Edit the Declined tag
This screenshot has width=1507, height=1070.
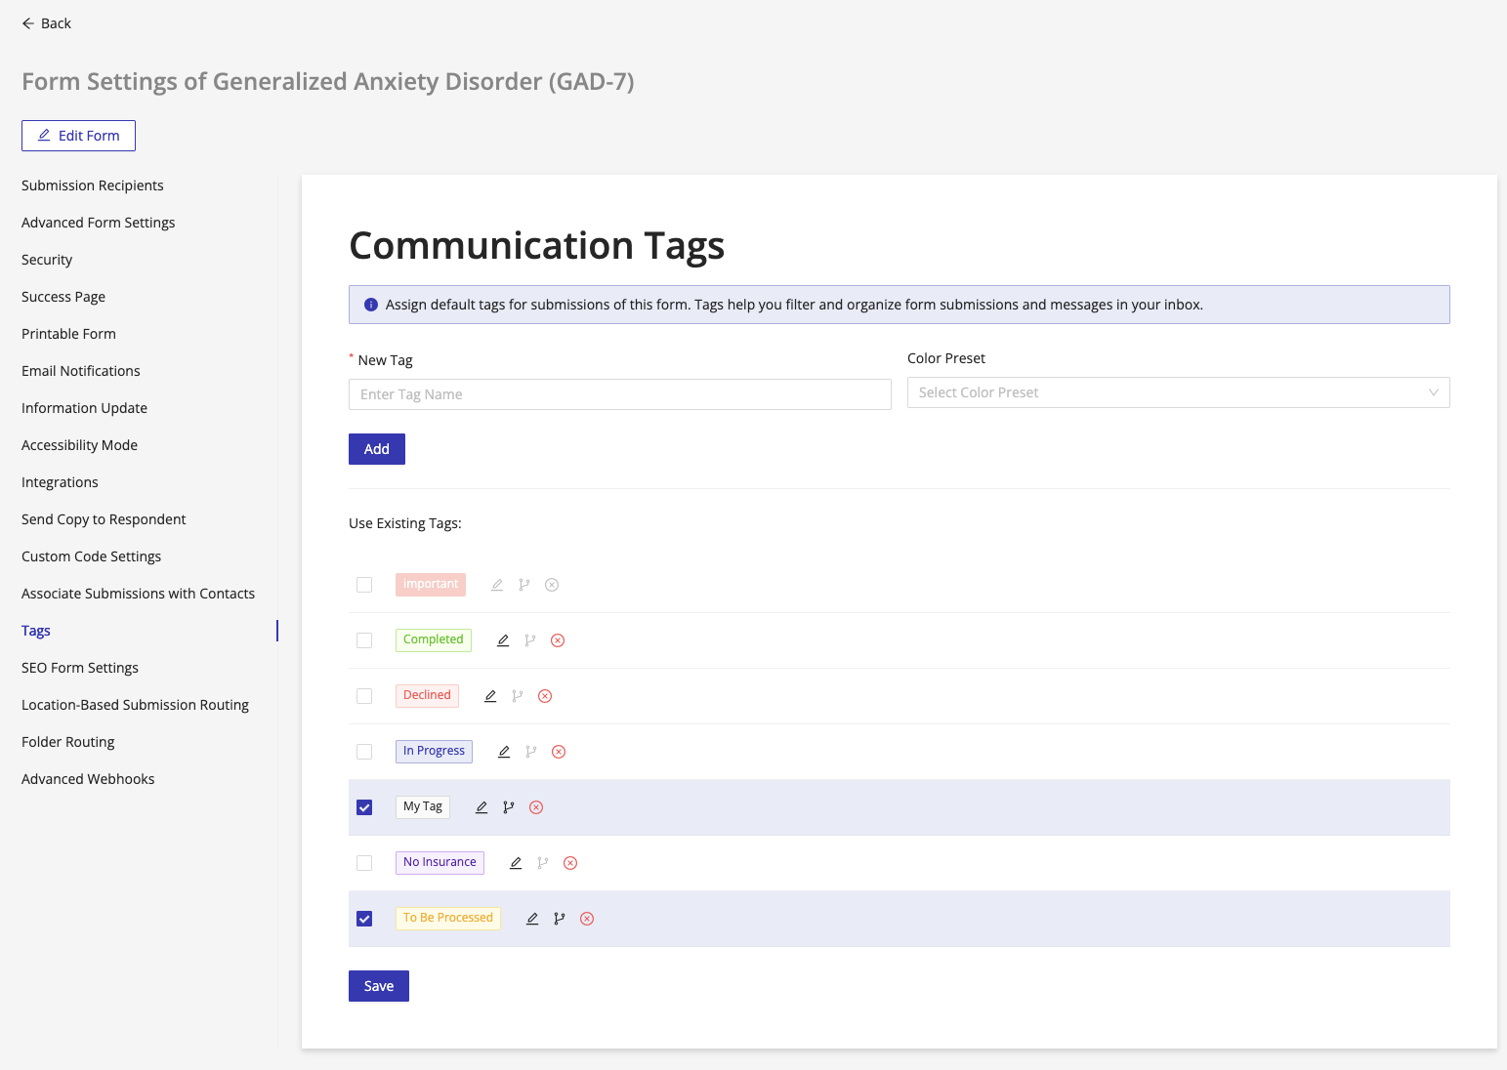[x=490, y=696]
